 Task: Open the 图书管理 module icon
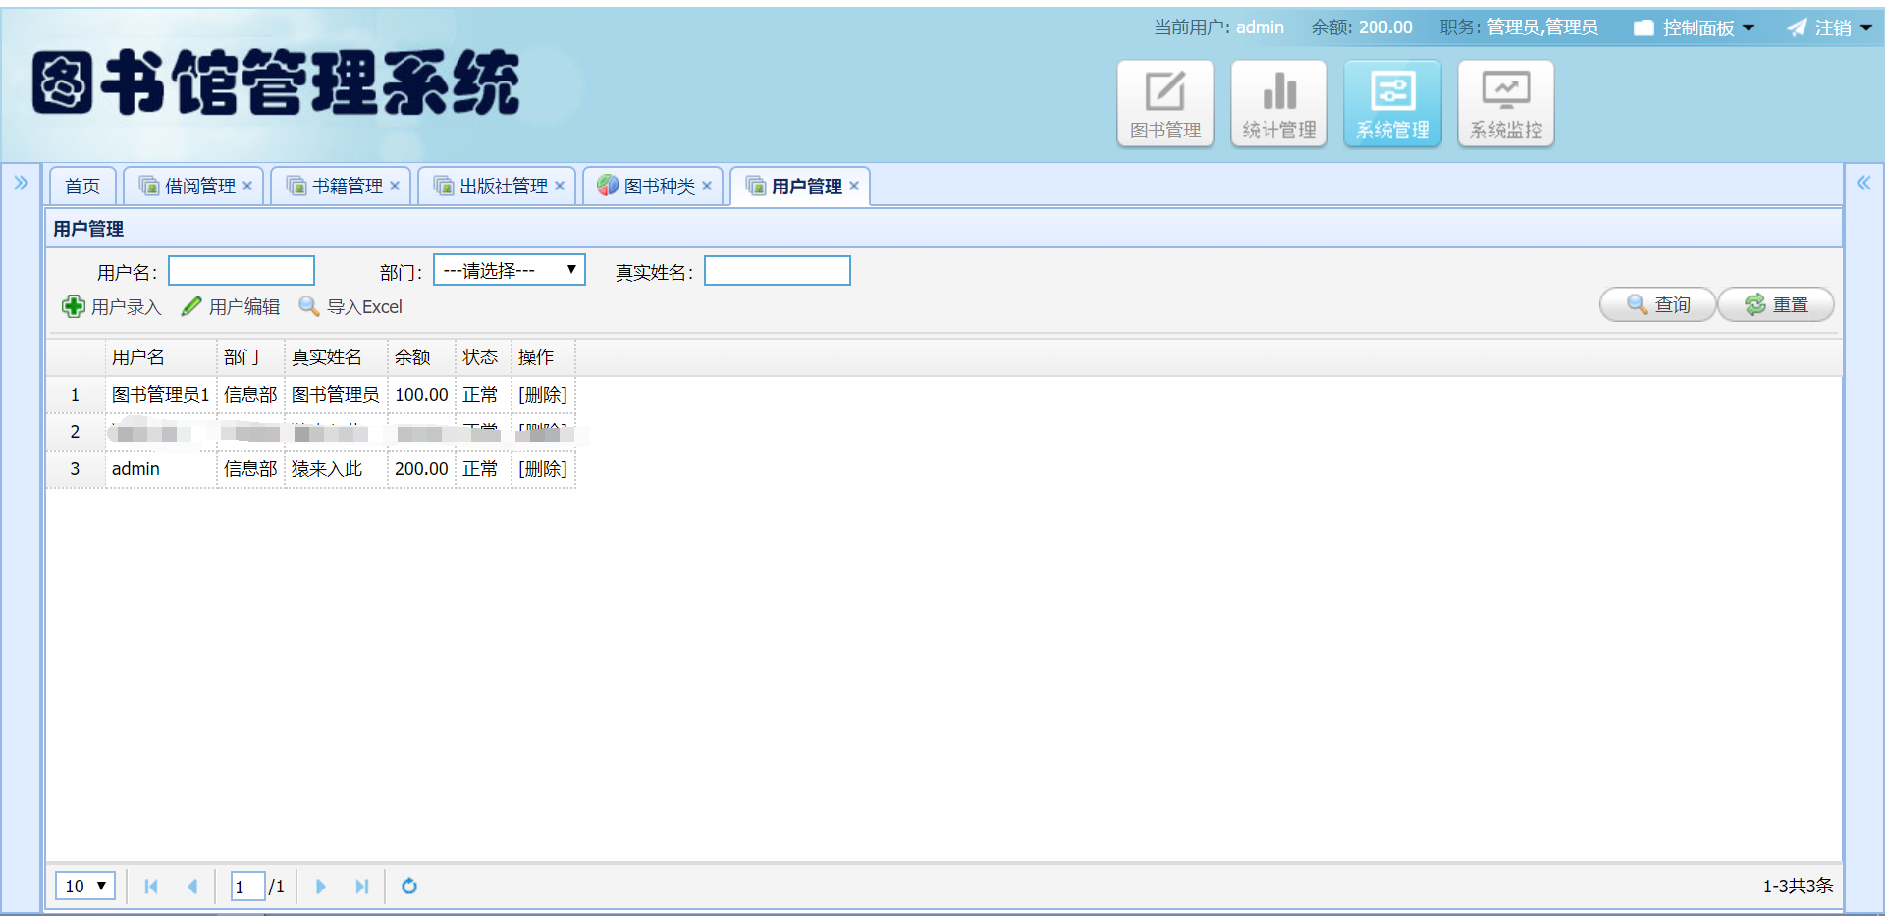[1165, 102]
